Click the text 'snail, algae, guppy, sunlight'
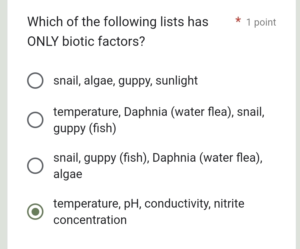 coord(125,80)
